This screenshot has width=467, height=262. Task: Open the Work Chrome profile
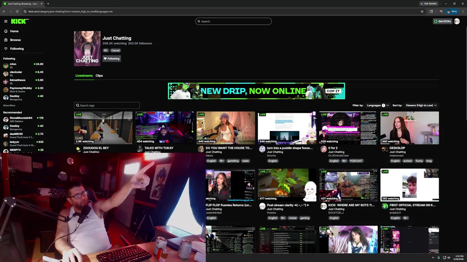click(x=452, y=11)
